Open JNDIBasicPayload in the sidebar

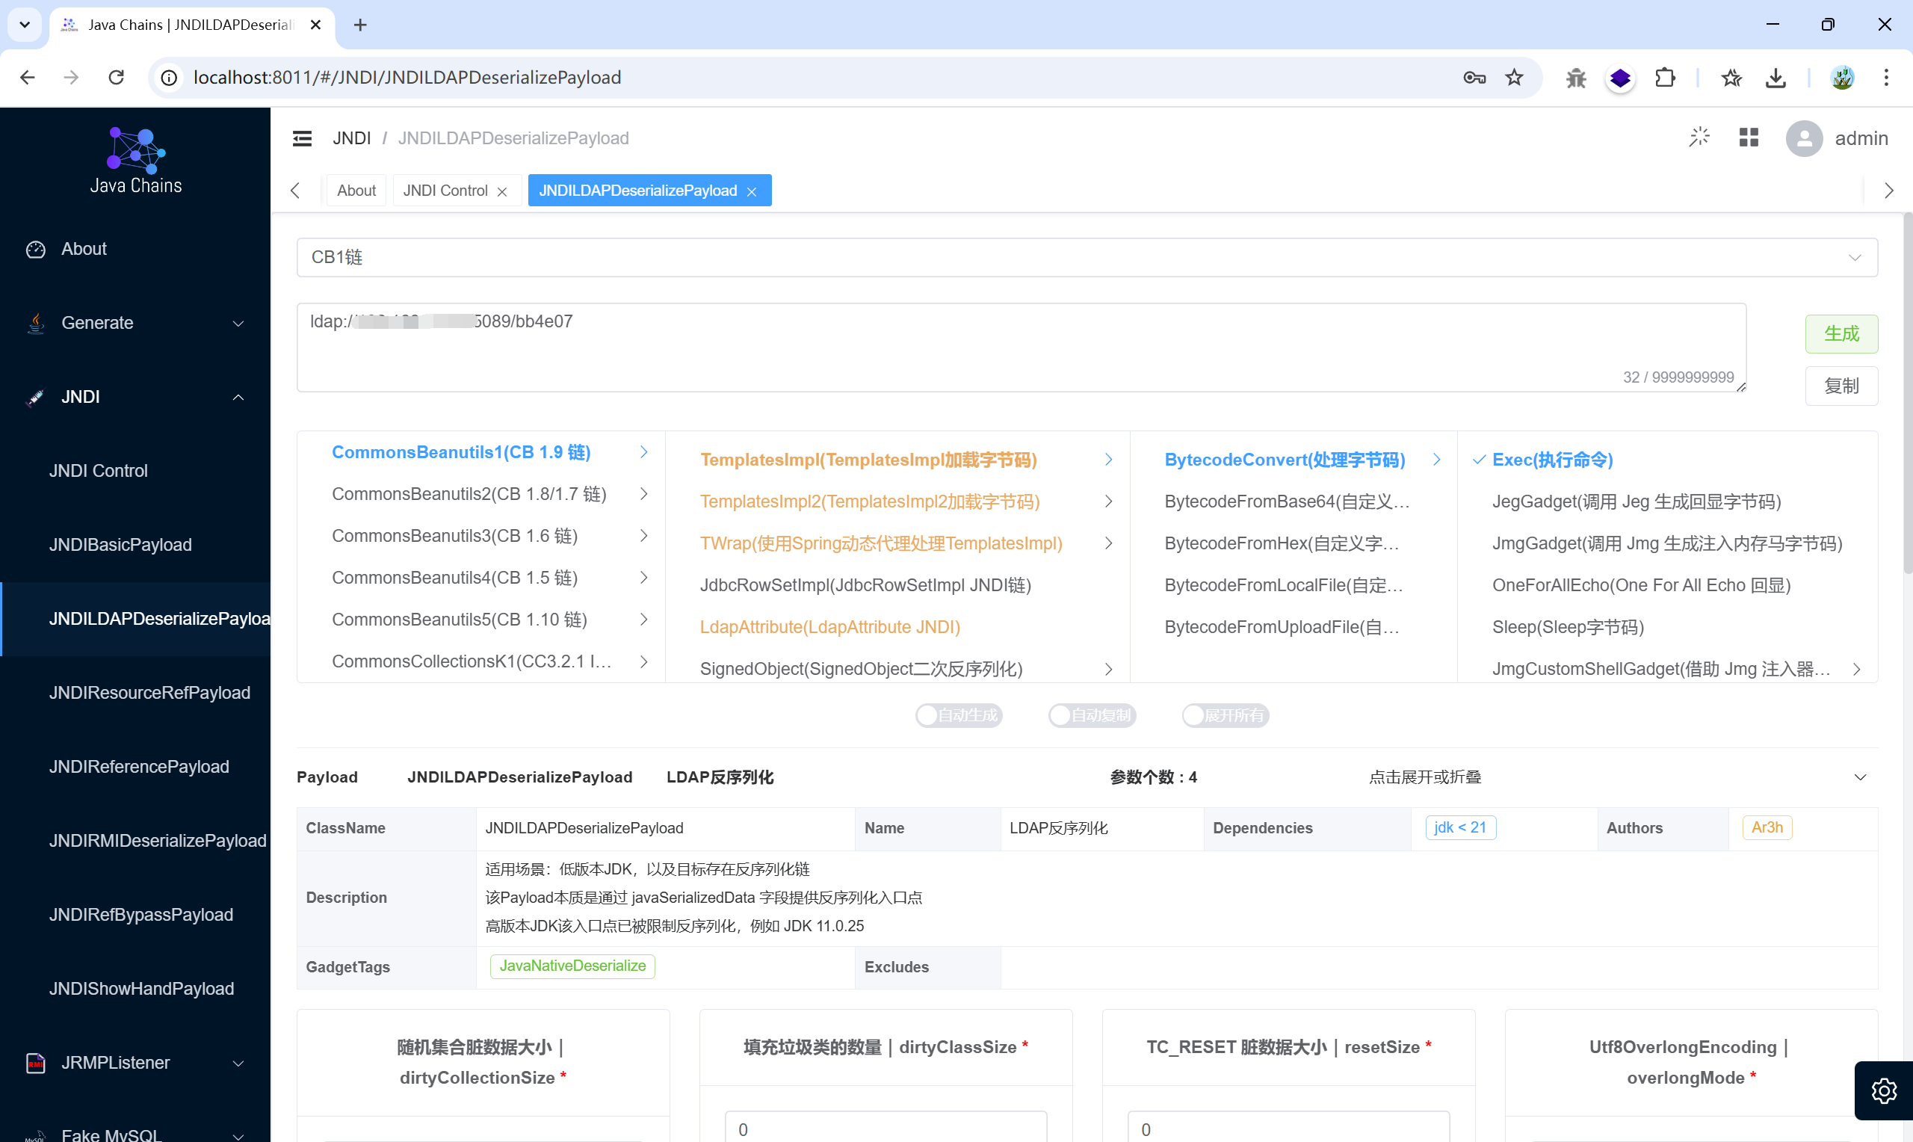(x=121, y=545)
